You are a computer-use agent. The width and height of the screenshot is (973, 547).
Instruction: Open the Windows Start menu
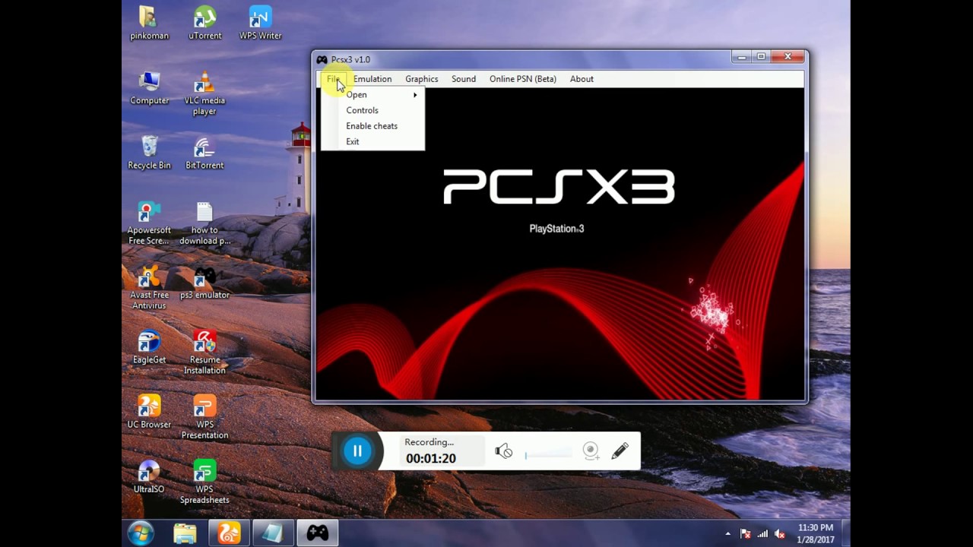click(141, 533)
